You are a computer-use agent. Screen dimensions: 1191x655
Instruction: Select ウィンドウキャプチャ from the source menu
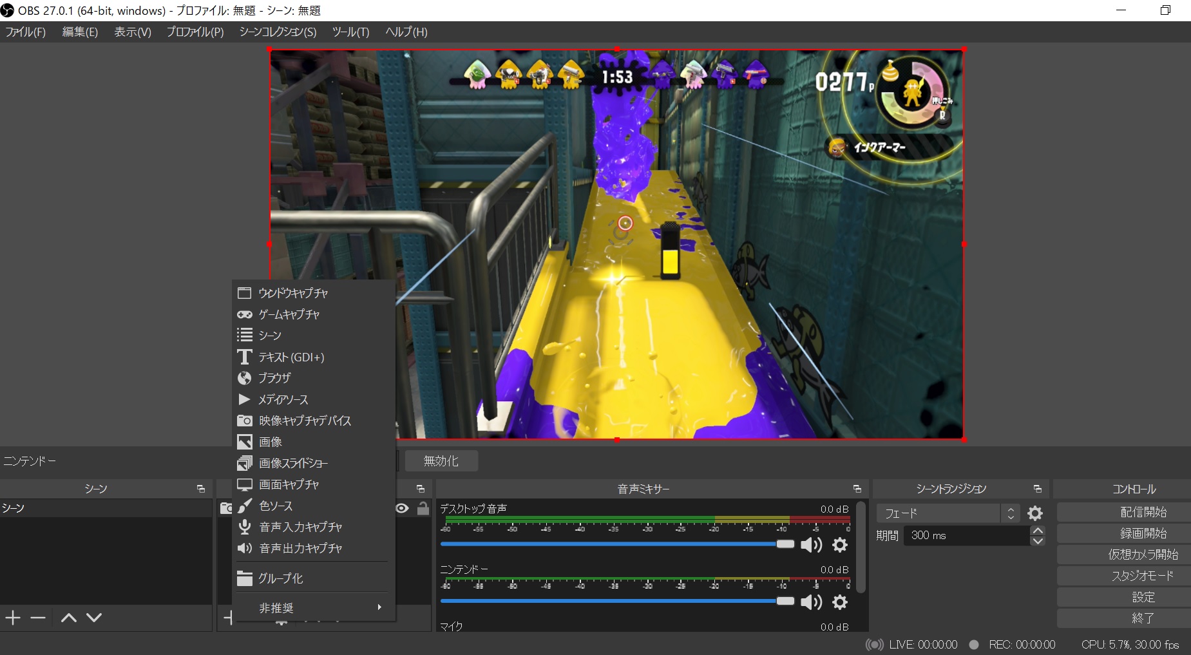pos(314,293)
